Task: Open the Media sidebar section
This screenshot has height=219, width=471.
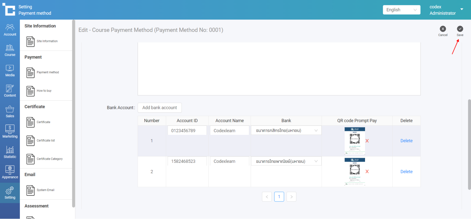Action: point(10,71)
